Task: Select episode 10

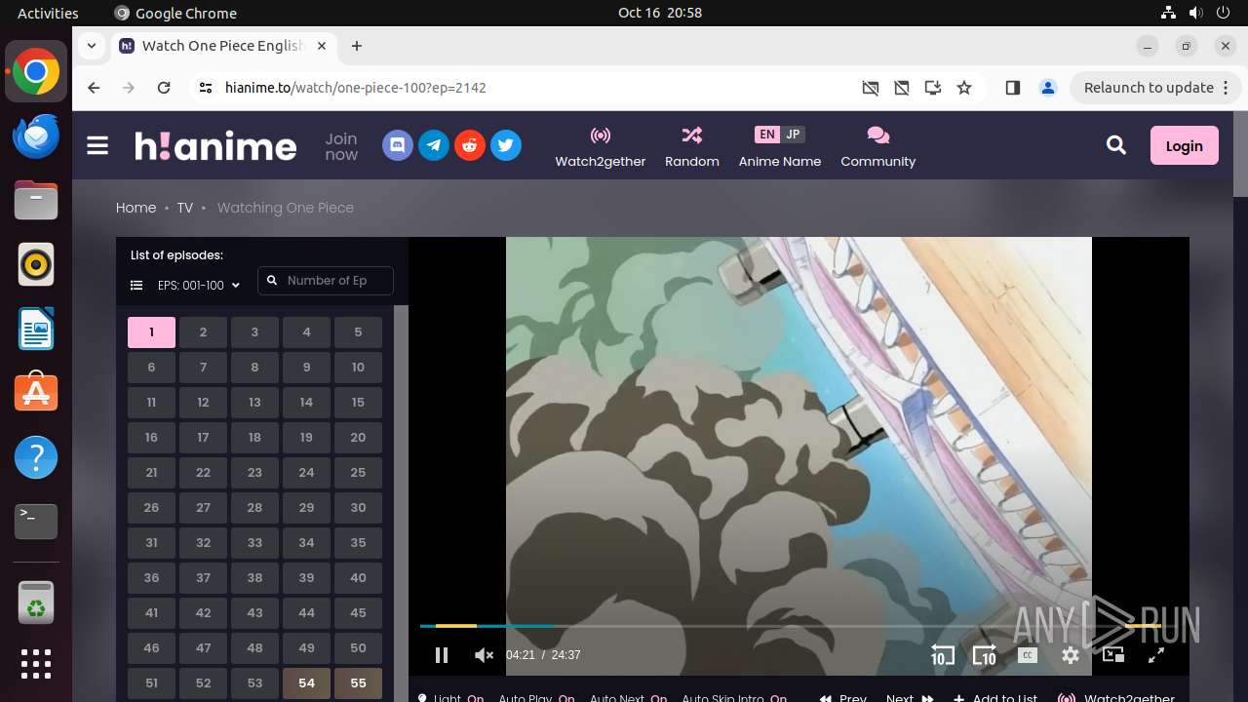Action: click(x=358, y=368)
